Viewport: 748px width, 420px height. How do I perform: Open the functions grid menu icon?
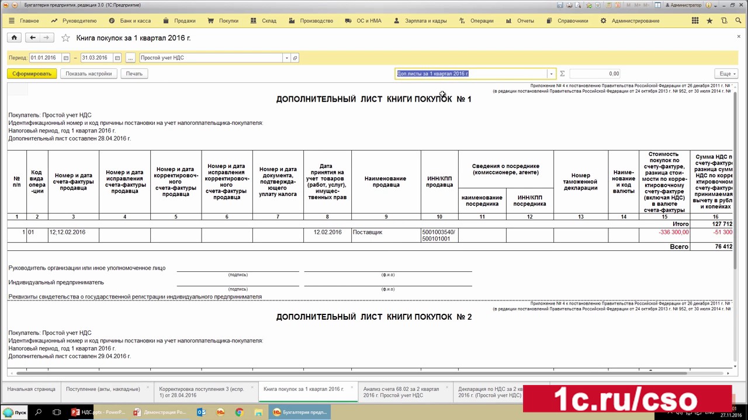point(695,20)
